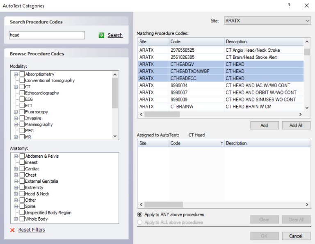Select Apply to ANY above procedures
The image size is (315, 244).
[x=140, y=214]
